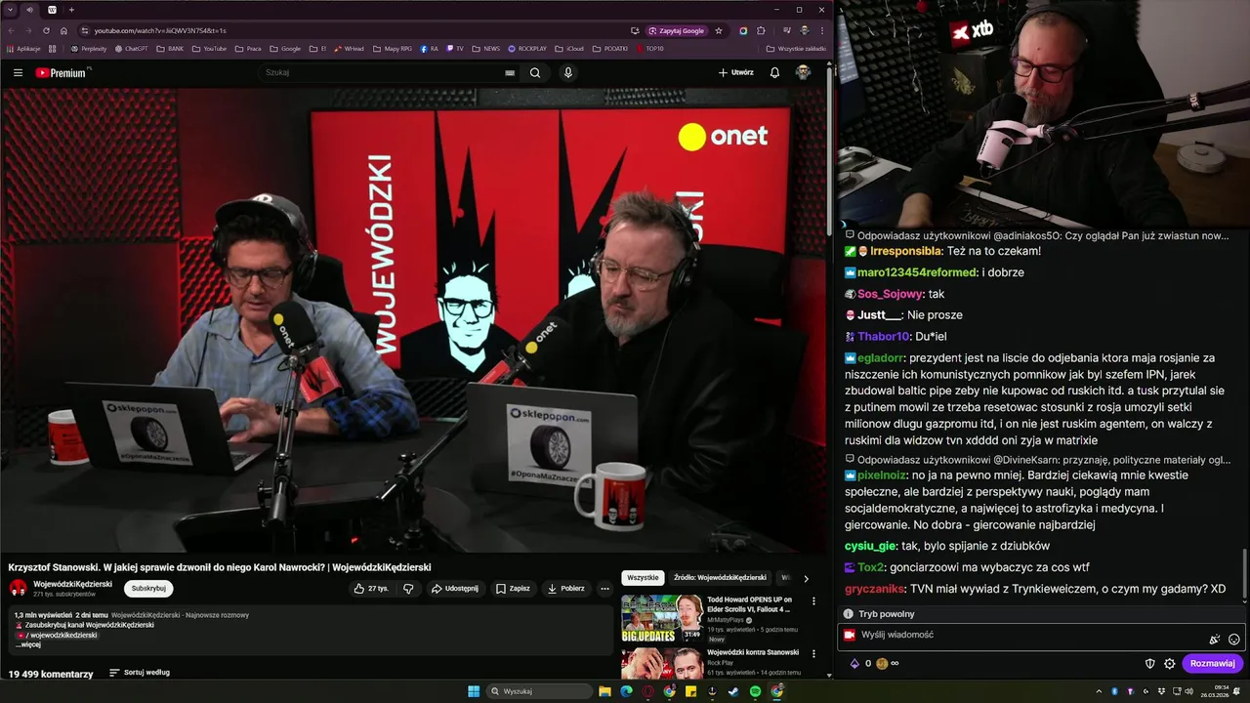This screenshot has width=1250, height=703.
Task: Bookmark this page with star icon
Action: click(719, 30)
